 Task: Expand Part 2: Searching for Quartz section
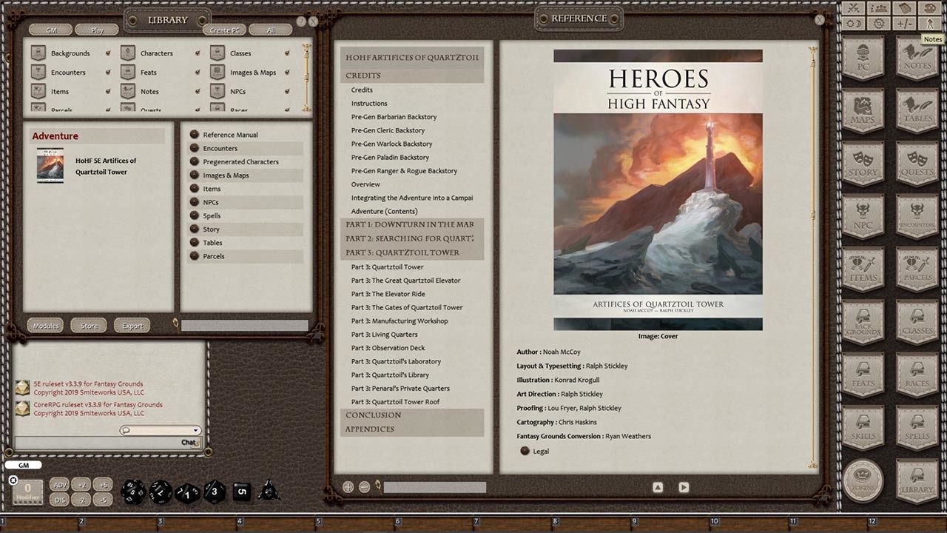(x=410, y=238)
